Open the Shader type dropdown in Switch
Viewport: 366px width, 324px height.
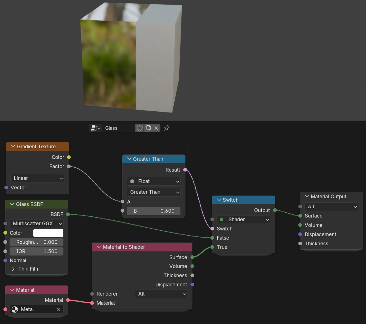(243, 220)
